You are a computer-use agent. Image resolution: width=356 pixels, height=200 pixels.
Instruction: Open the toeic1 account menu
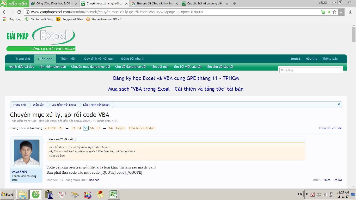tap(296, 59)
